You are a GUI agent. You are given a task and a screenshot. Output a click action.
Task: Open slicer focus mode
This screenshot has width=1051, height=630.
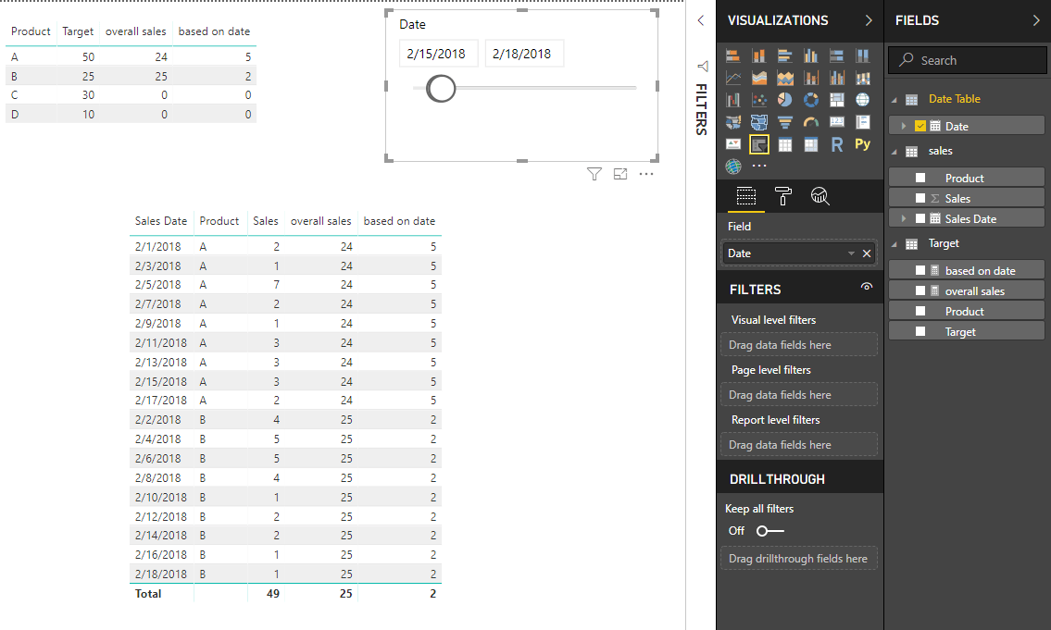pos(620,174)
